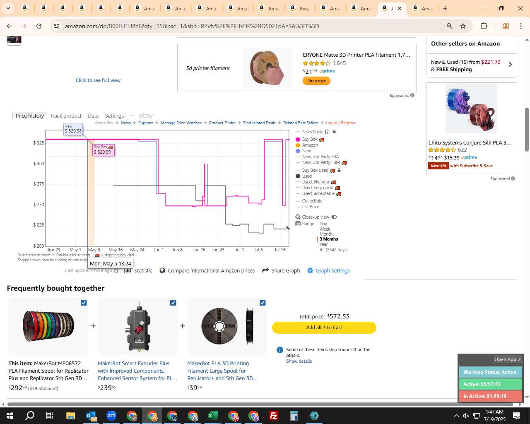This screenshot has width=530, height=424.
Task: Select All (3342 days) range
Action: click(x=333, y=250)
